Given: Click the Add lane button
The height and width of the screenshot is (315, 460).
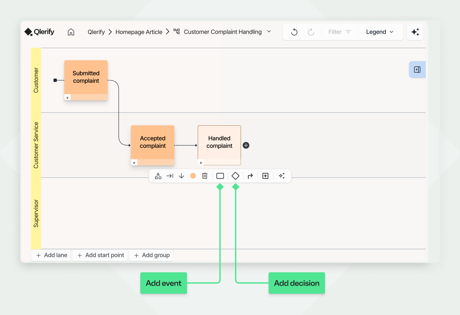Looking at the screenshot, I should tap(51, 255).
